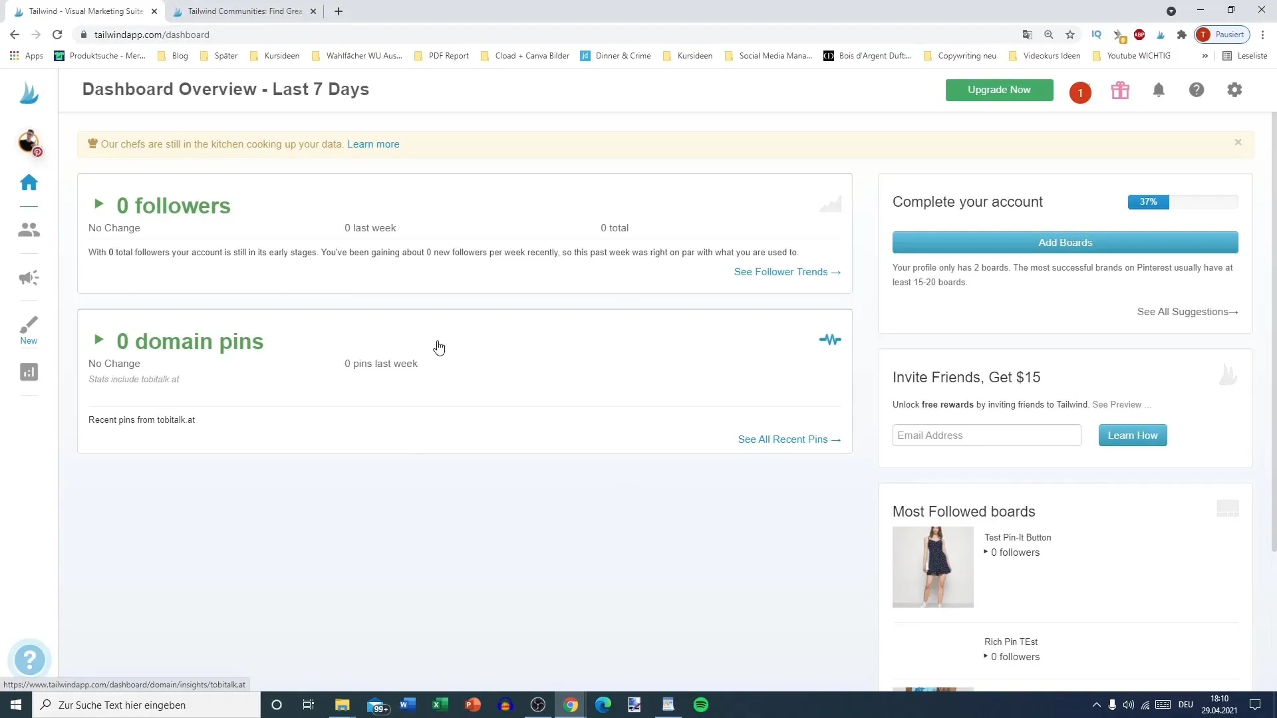Dismiss the chefs cooking data notification

coord(1238,142)
